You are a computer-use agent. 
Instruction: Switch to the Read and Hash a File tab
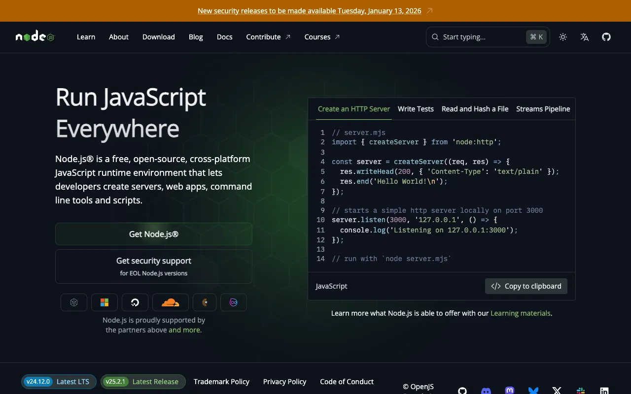pyautogui.click(x=475, y=109)
